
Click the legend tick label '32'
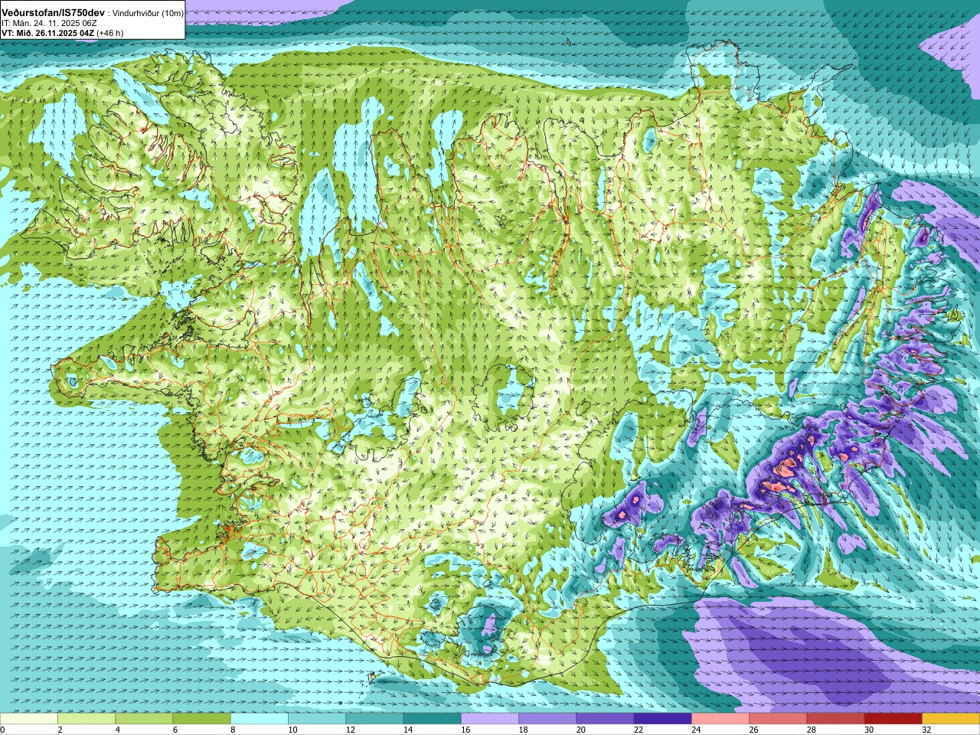click(926, 730)
